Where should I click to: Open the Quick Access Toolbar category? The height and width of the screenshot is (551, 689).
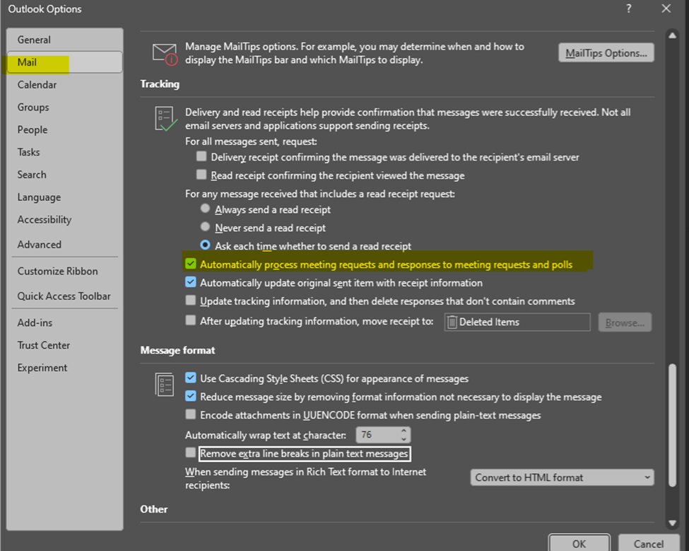64,296
